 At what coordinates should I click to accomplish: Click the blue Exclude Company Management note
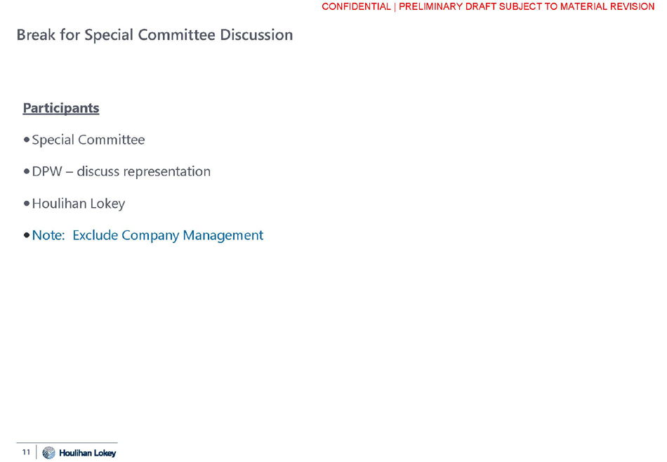[x=168, y=235]
